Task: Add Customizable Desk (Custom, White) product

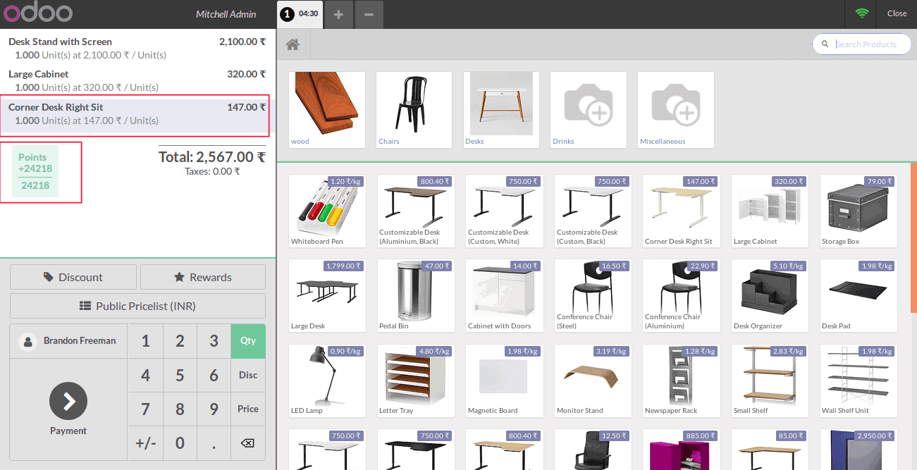Action: tap(504, 211)
